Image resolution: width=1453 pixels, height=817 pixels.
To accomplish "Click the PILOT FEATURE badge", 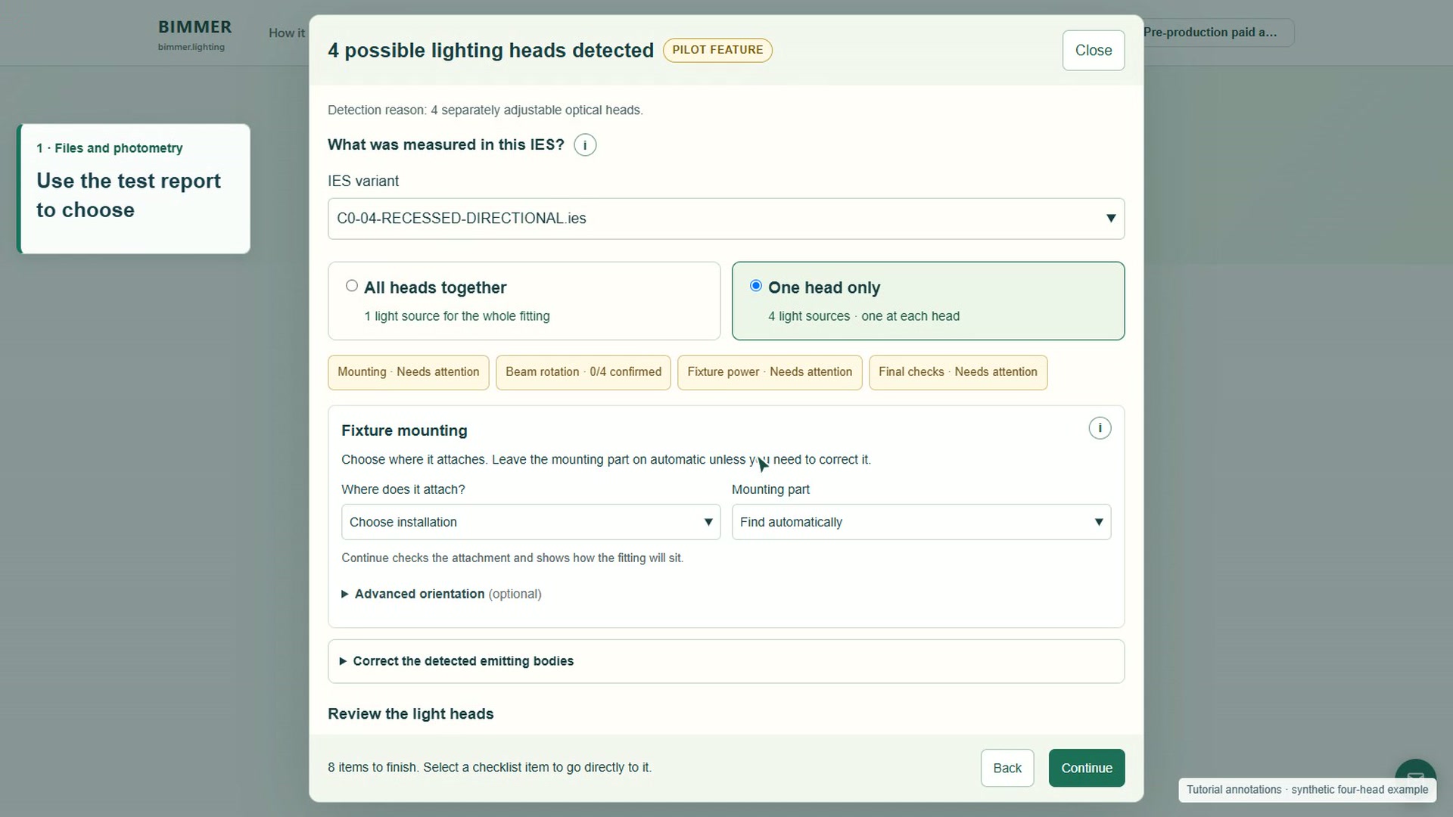I will [717, 50].
